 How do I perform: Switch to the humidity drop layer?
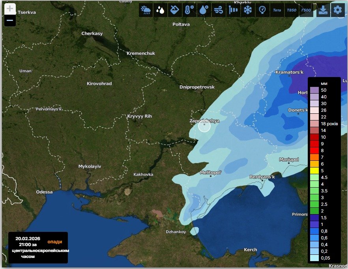204,10
